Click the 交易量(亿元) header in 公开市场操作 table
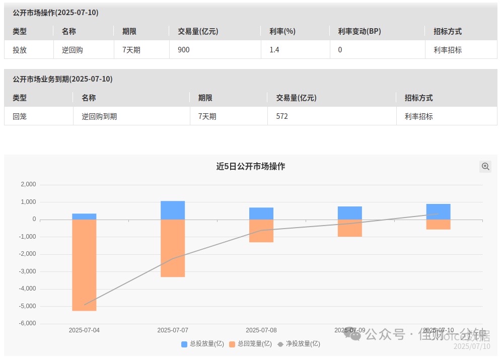The image size is (502, 357). 198,31
